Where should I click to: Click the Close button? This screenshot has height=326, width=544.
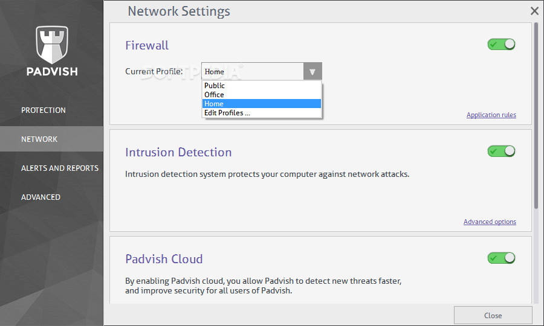pos(493,315)
